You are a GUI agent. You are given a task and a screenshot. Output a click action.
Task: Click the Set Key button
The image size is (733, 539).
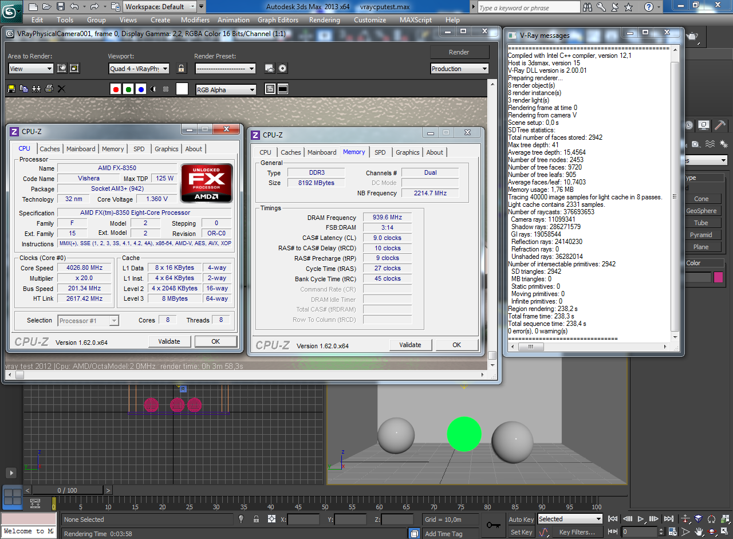click(x=521, y=532)
